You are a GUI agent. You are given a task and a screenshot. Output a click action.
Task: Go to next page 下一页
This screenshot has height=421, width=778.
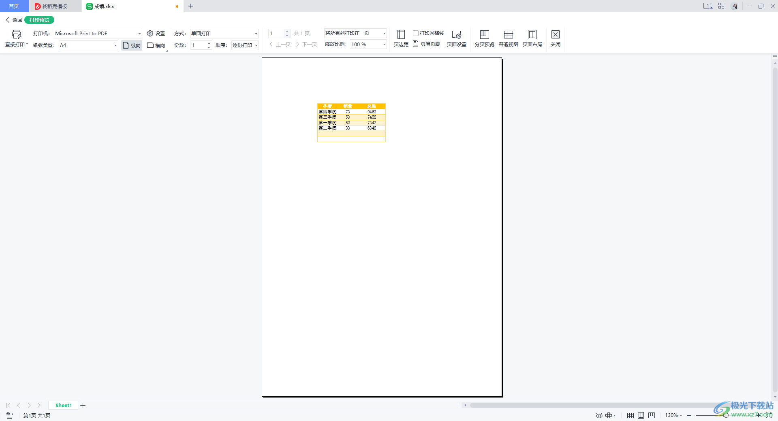[306, 44]
